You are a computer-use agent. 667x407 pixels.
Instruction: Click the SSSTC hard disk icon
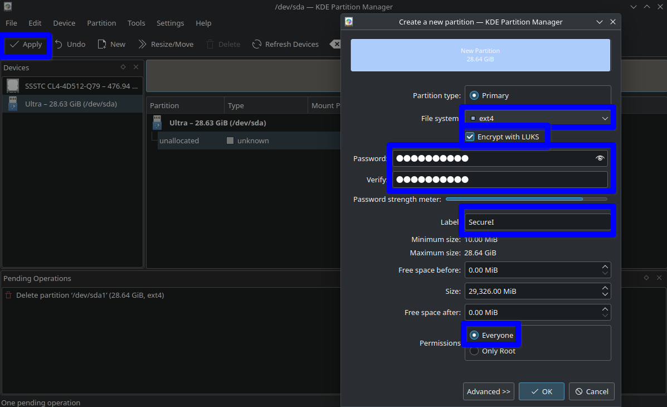pos(13,86)
